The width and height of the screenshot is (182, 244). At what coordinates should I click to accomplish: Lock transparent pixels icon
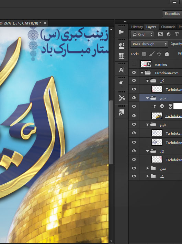144,54
